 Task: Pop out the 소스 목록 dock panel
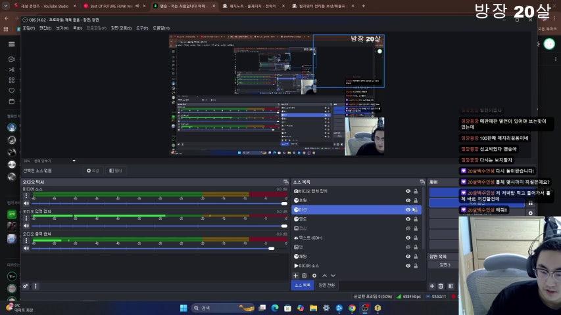pos(422,182)
